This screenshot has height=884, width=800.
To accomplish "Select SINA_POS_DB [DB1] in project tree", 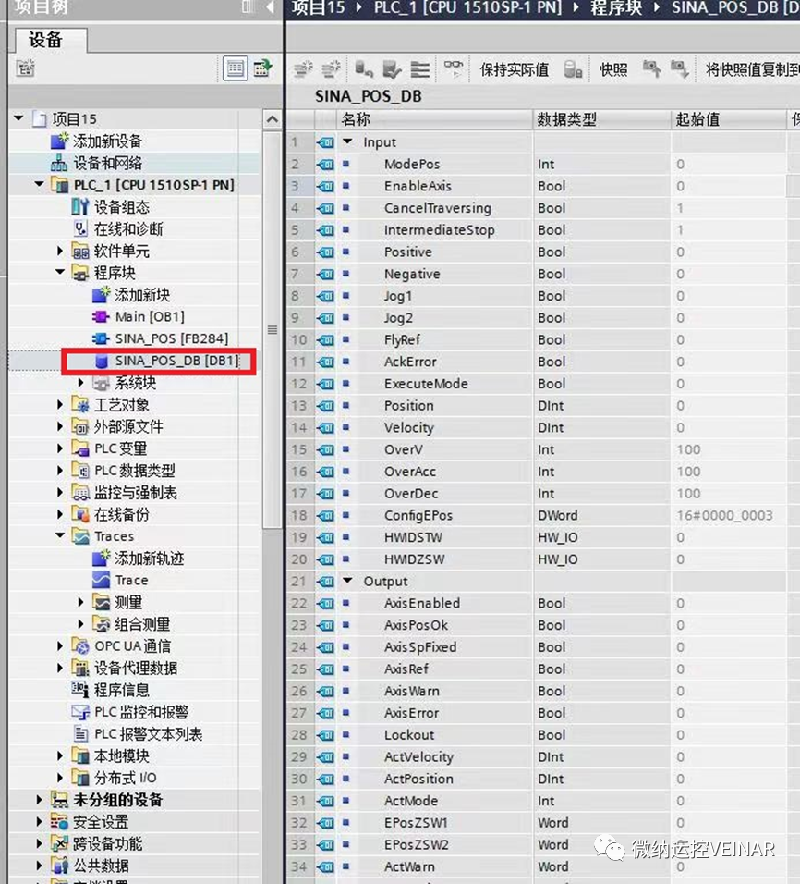I will [176, 362].
